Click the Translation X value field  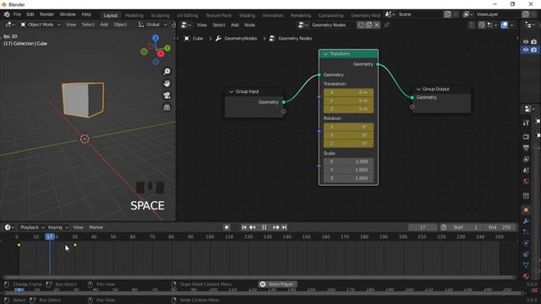pyautogui.click(x=348, y=92)
